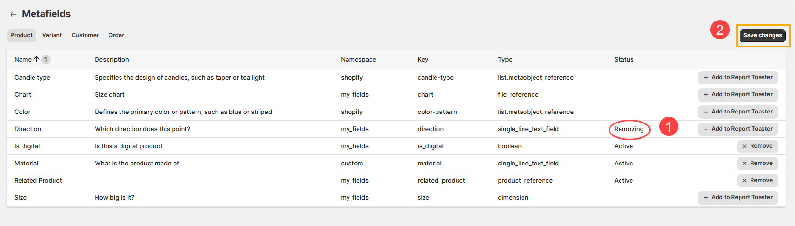Remove the Material metafield

point(757,164)
